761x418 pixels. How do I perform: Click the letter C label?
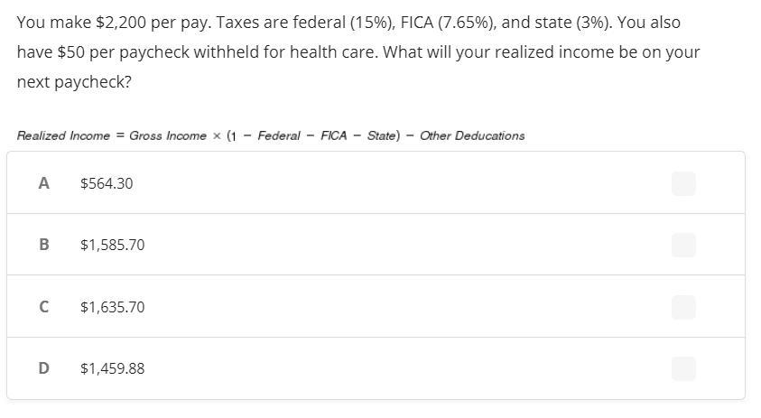point(43,307)
